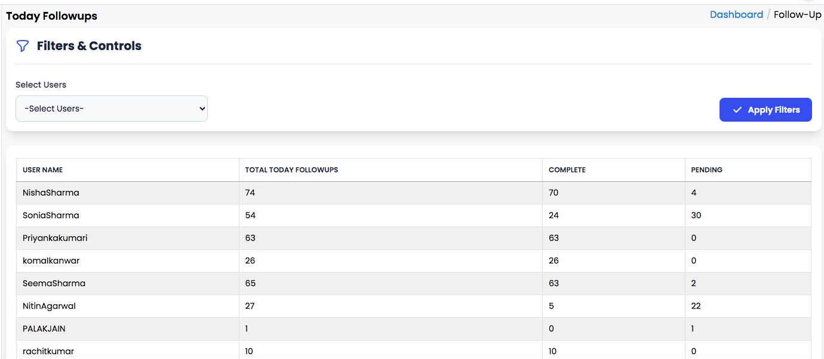Viewport: 824px width, 359px height.
Task: Go to Dashboard via breadcrumb link
Action: [x=736, y=15]
